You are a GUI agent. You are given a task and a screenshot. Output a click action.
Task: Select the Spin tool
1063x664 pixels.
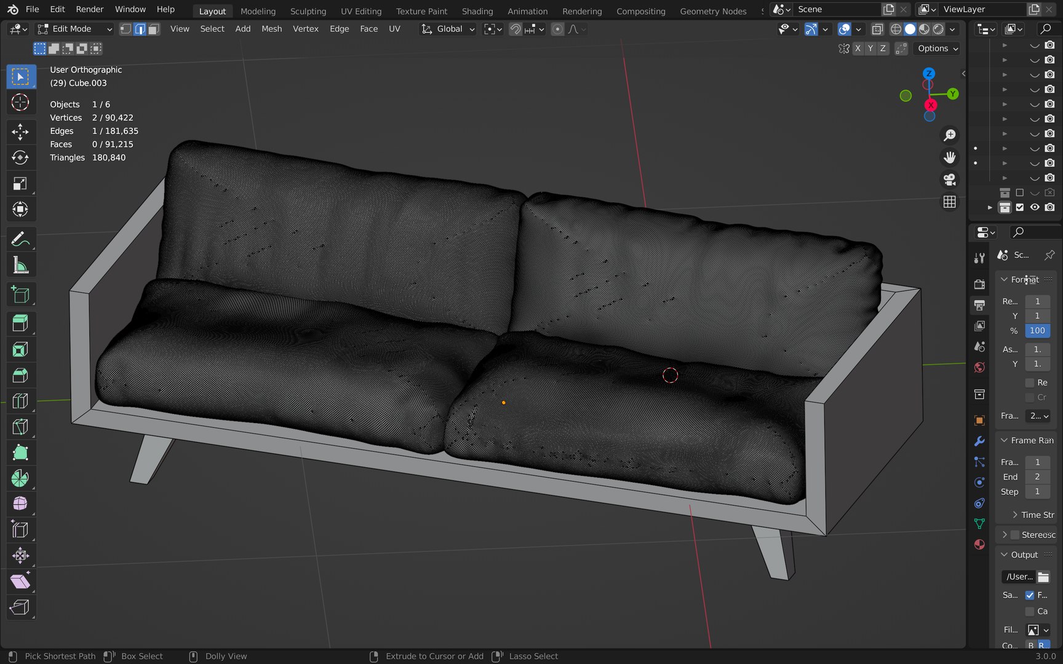pos(20,478)
